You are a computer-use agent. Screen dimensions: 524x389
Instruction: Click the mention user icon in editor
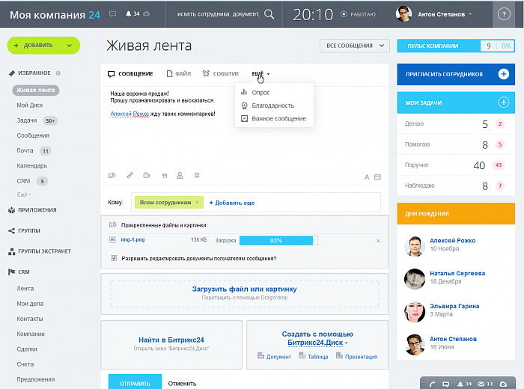click(x=180, y=176)
